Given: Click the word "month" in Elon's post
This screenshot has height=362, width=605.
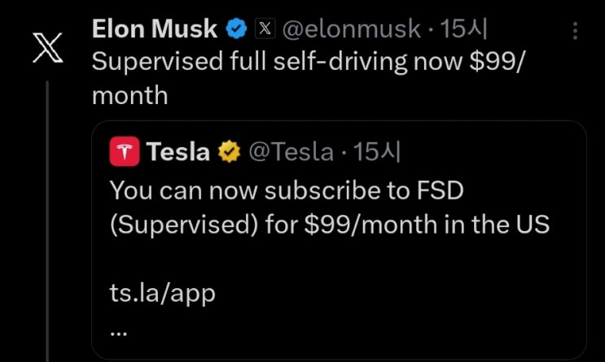Looking at the screenshot, I should click(x=129, y=95).
